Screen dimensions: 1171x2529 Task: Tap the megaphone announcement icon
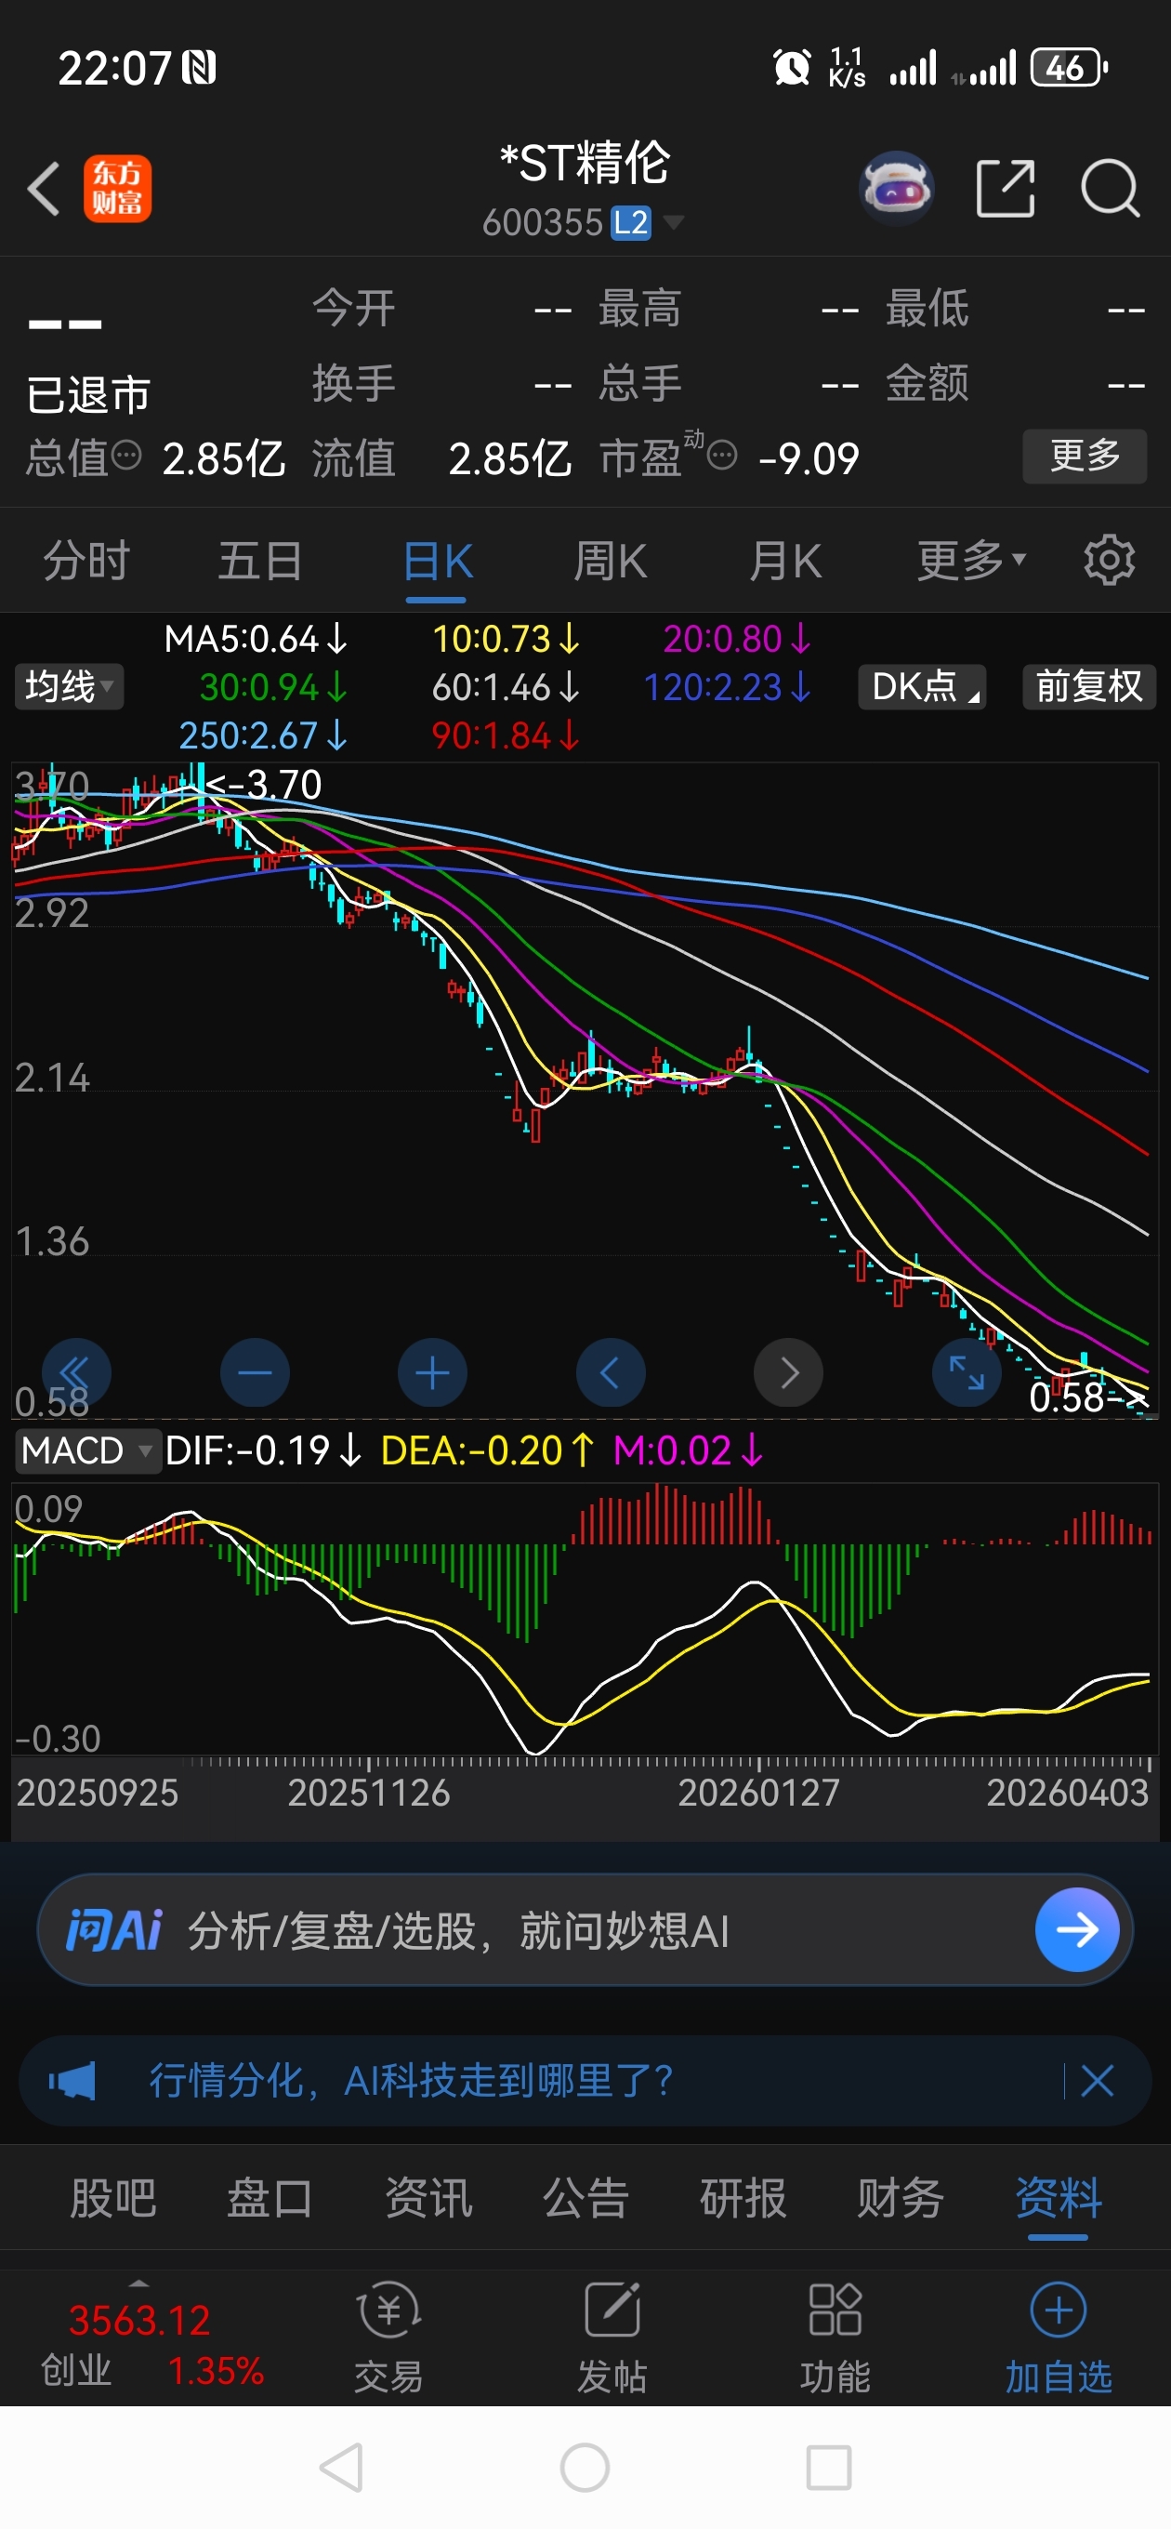[72, 2080]
